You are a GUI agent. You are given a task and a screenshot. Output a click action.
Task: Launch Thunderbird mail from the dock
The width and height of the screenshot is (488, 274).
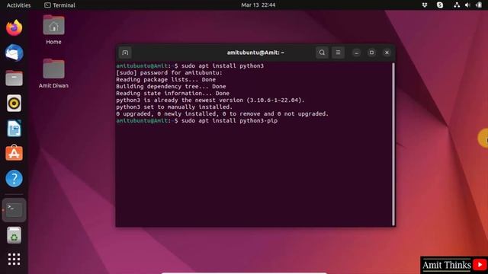(x=14, y=53)
